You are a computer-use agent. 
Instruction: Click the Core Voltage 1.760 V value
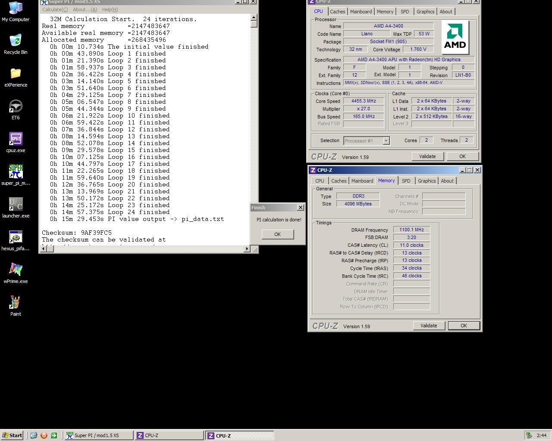click(x=418, y=49)
